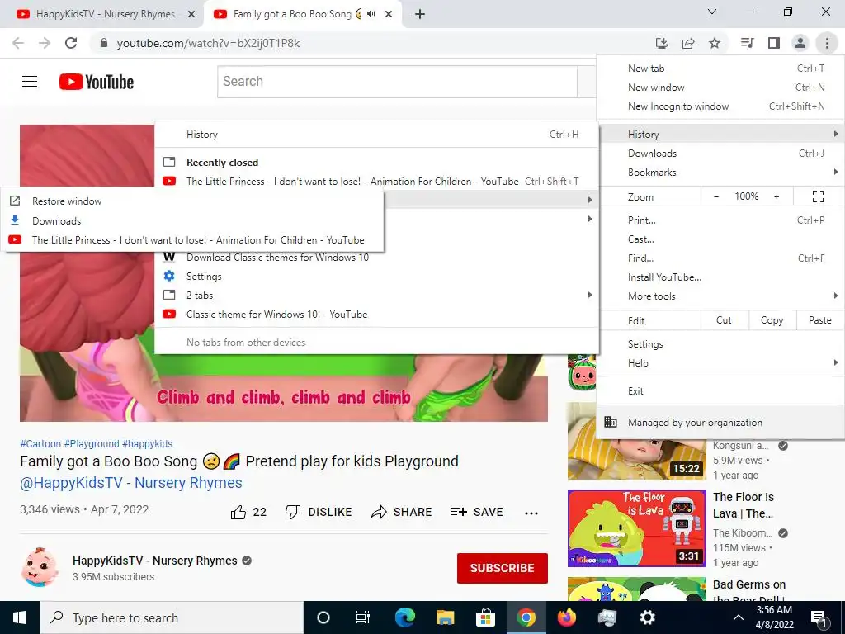Viewport: 845px width, 634px height.
Task: Click Paste in the Edit row
Action: (x=819, y=320)
